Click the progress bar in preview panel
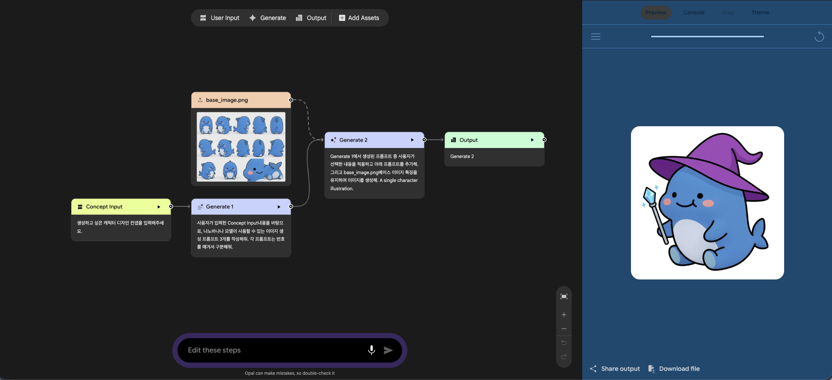 (707, 37)
